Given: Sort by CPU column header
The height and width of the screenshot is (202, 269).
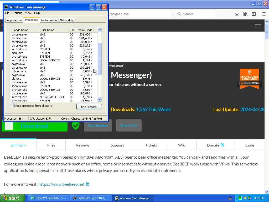Looking at the screenshot, I should tap(71, 30).
